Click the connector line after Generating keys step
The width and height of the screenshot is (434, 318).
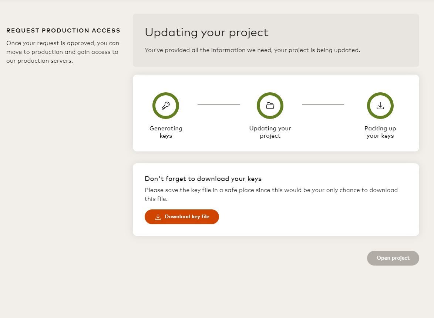(x=219, y=105)
